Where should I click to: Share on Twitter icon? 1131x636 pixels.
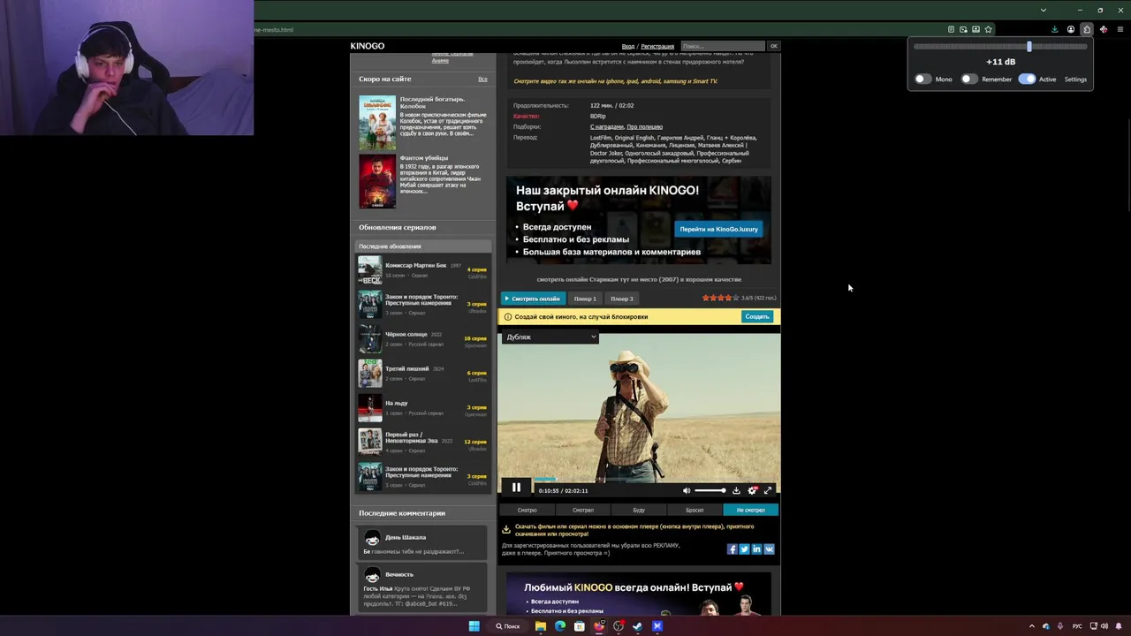[744, 549]
